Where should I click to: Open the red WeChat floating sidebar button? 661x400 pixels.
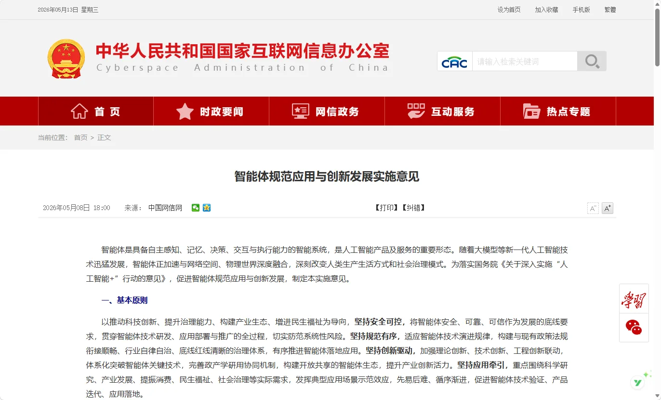click(x=634, y=327)
